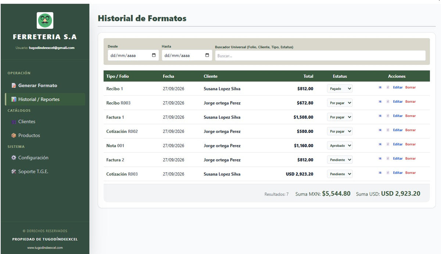
Task: Click Borrar for Factura 2
Action: (x=410, y=158)
